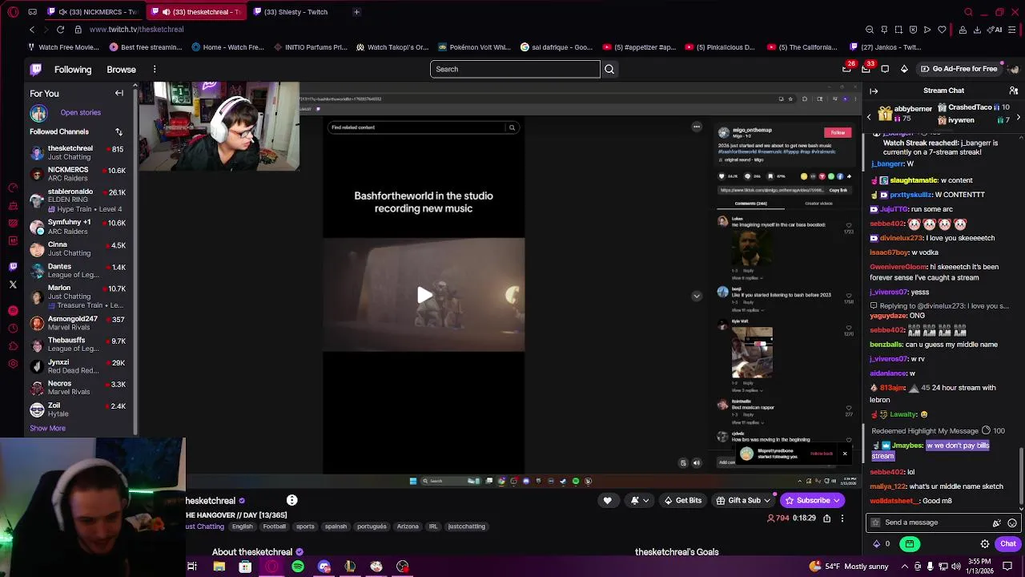Viewport: 1025px width, 577px height.
Task: Open X (Twitter) in Opera sidebar
Action: (x=13, y=284)
